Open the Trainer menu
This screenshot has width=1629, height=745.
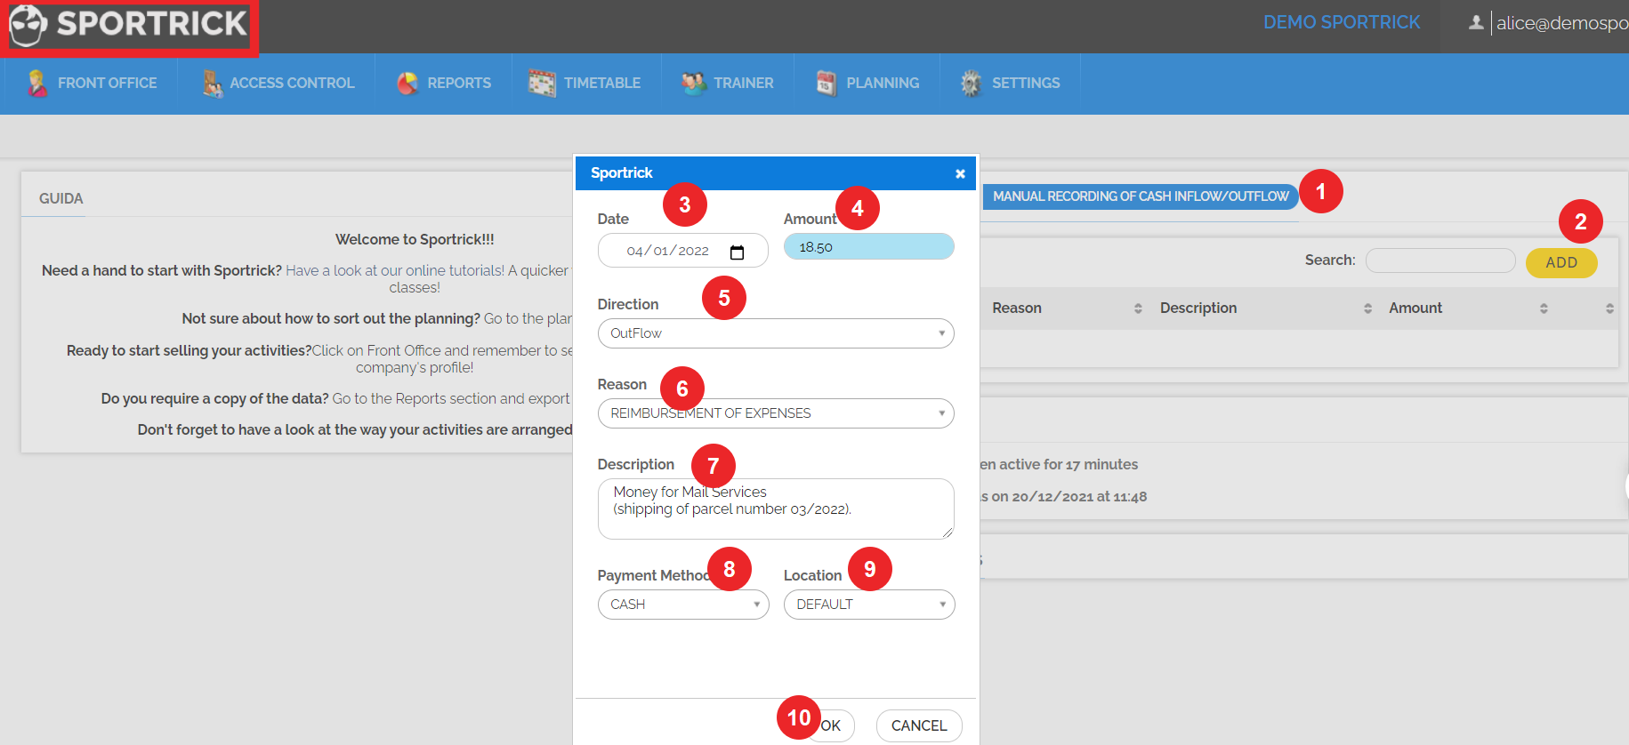coord(728,83)
